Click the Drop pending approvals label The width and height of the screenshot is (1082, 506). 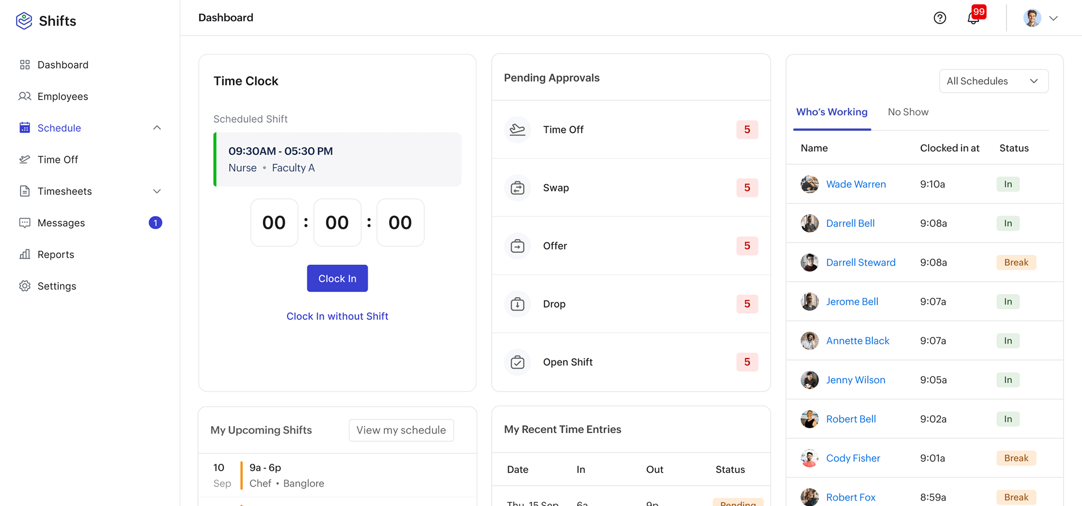pyautogui.click(x=554, y=304)
